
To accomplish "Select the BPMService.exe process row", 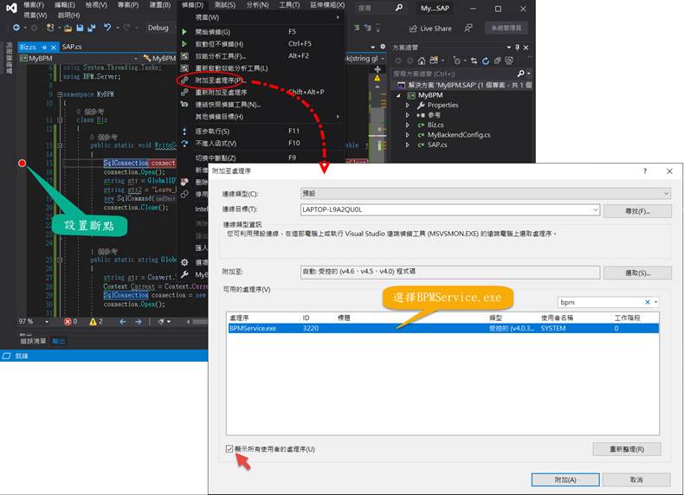I will pyautogui.click(x=442, y=328).
